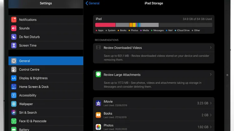Click Books size '2 GB'
The width and height of the screenshot is (234, 131).
205,115
